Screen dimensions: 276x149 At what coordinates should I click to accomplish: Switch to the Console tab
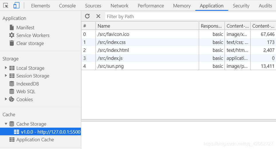[67, 6]
